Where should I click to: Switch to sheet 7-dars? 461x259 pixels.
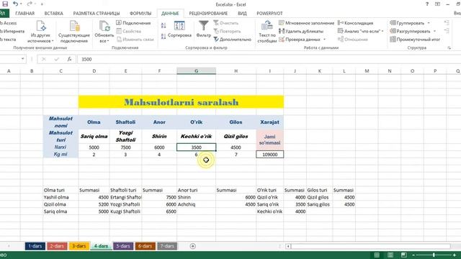[167, 246]
